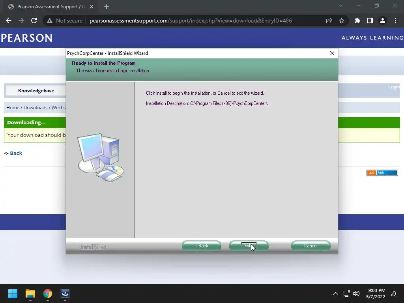Open a new Chrome tab
This screenshot has width=404, height=303.
point(107,7)
